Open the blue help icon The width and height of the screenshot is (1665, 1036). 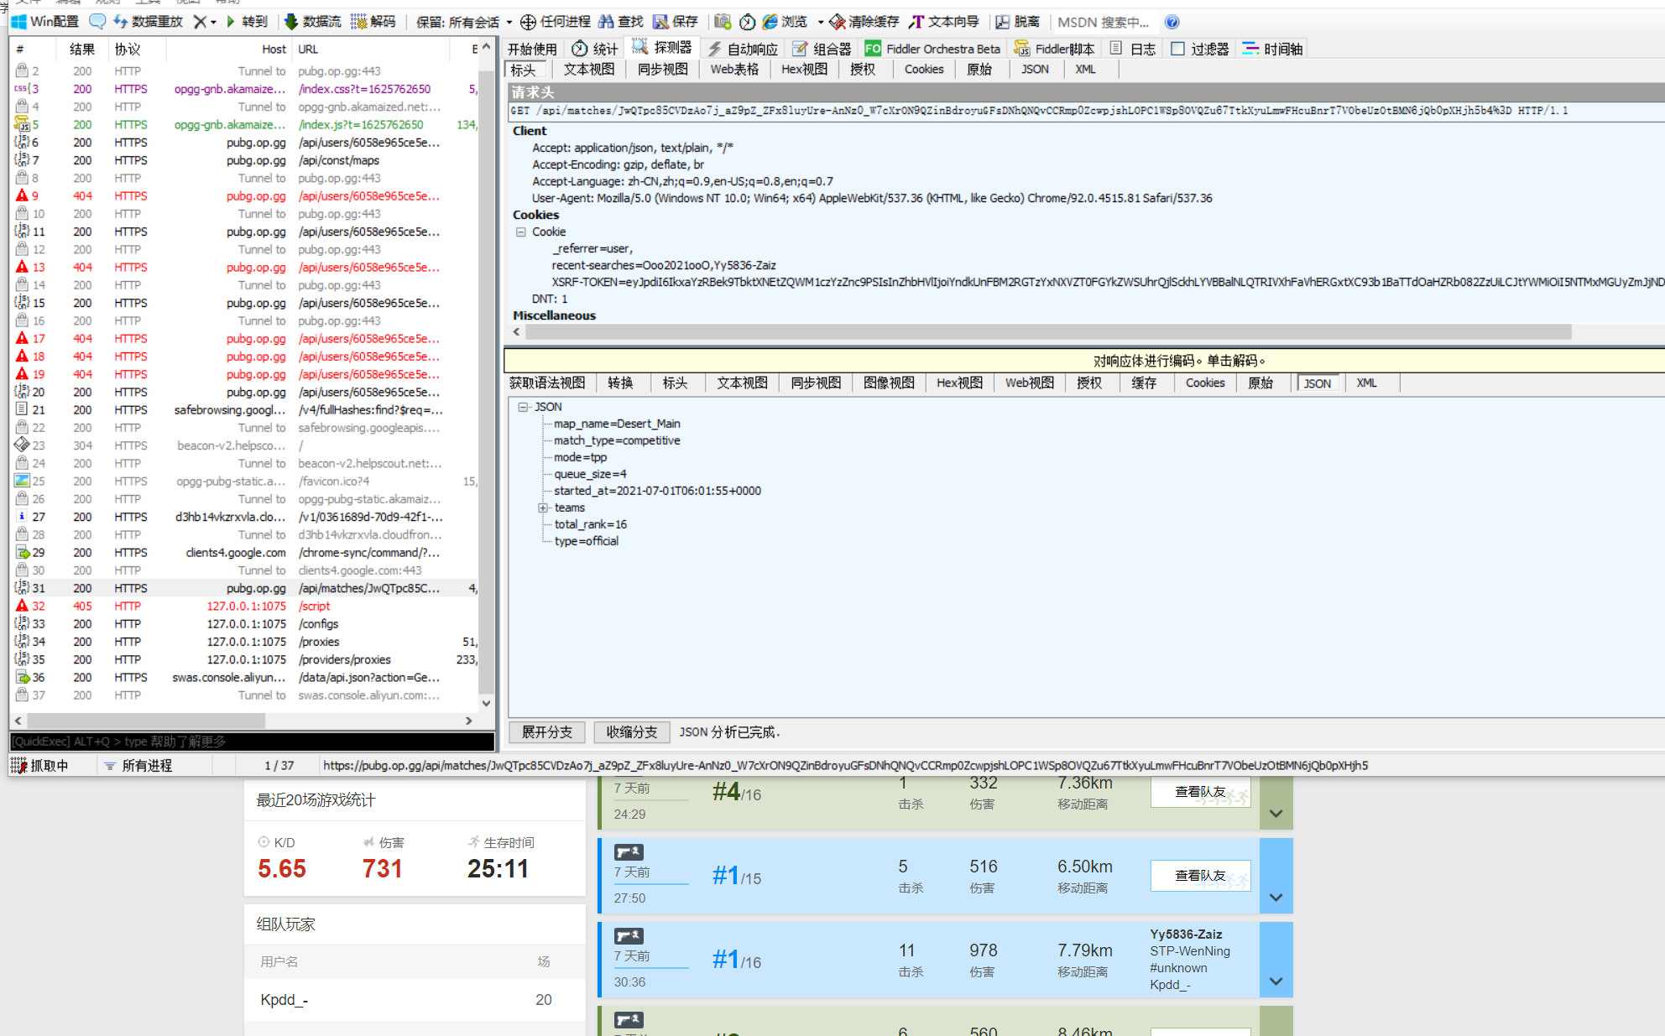(x=1172, y=22)
